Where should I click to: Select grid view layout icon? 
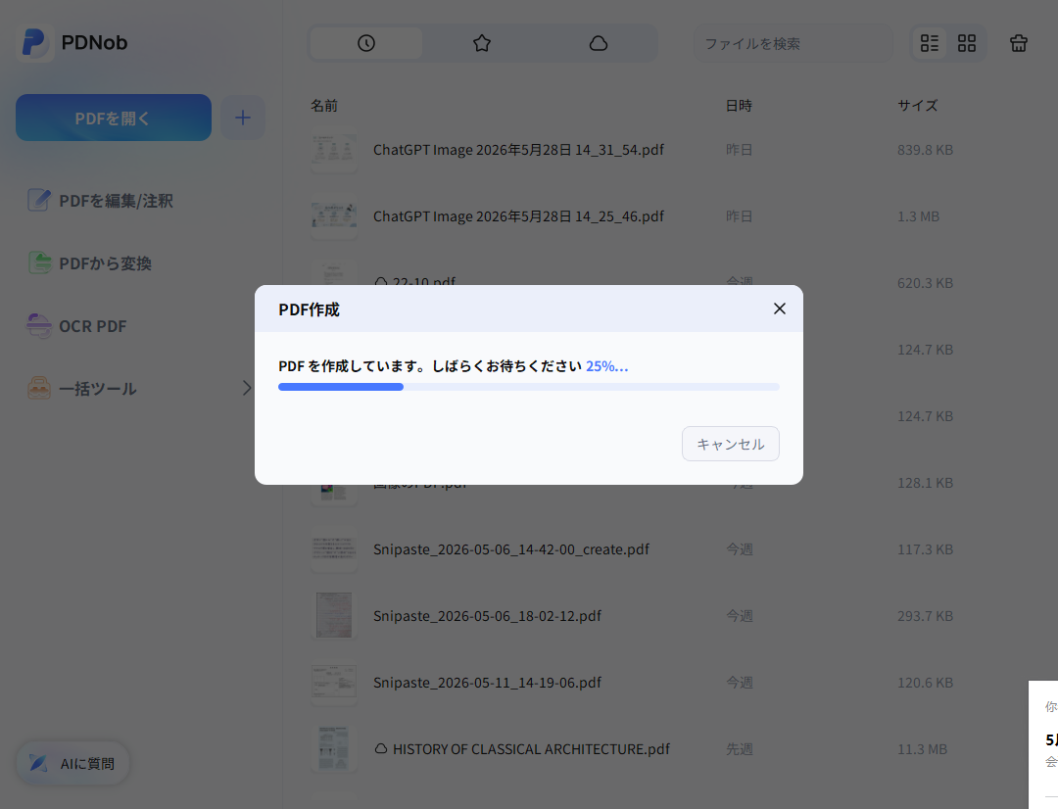[x=967, y=43]
